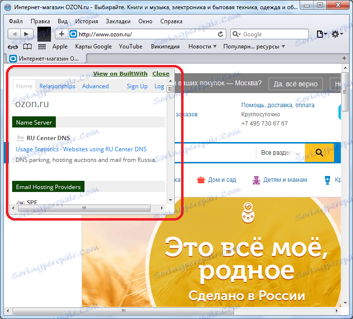Image resolution: width=353 pixels, height=319 pixels.
Task: Click the page vertical scrollbar thumb
Action: pos(345,92)
